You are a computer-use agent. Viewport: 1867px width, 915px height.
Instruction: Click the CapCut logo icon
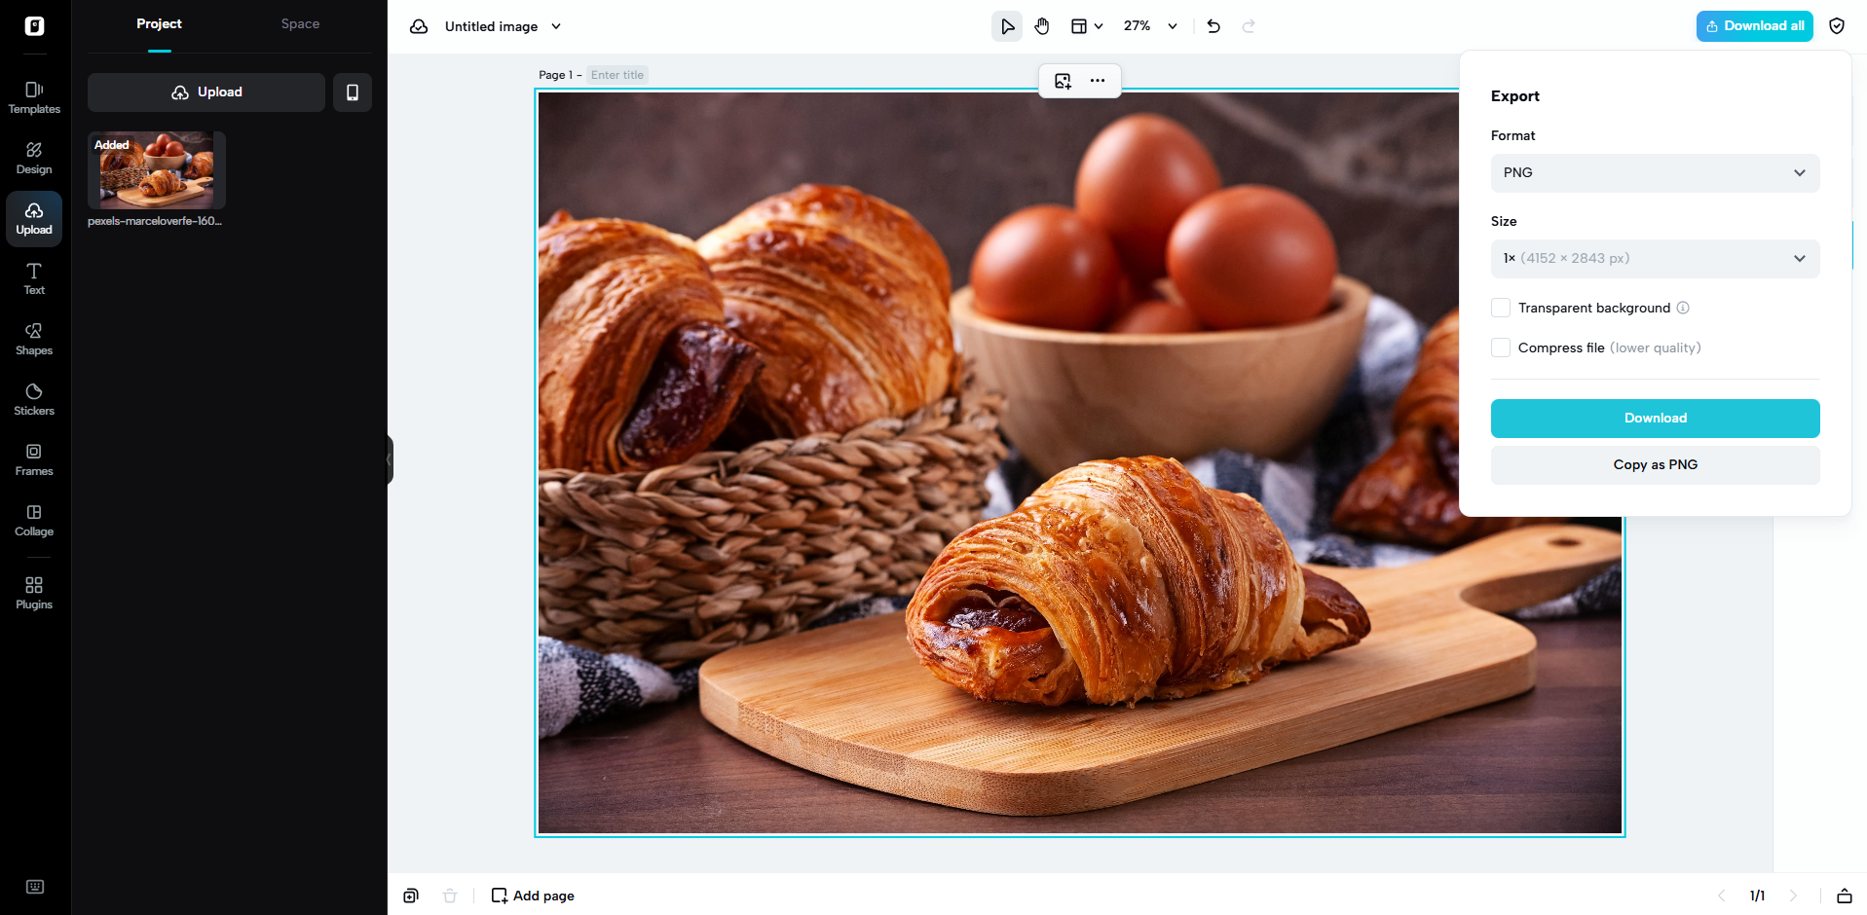[34, 26]
